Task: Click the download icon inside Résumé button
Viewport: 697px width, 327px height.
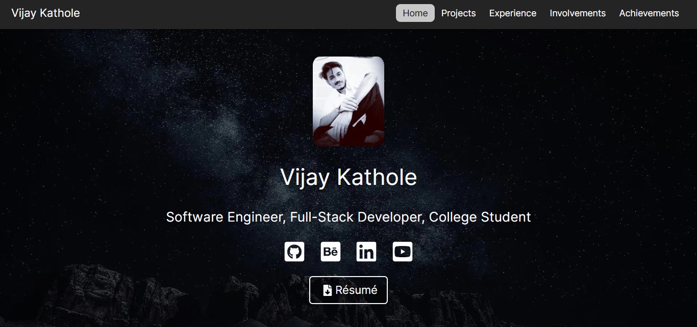Action: pos(328,290)
